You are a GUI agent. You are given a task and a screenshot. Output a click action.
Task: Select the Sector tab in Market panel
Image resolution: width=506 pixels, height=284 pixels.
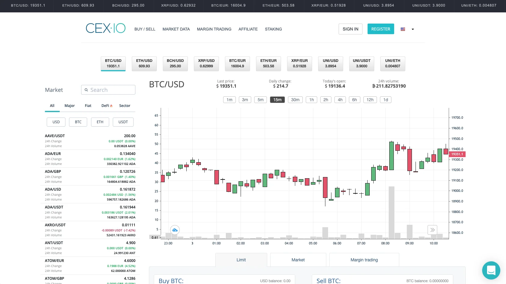[125, 106]
